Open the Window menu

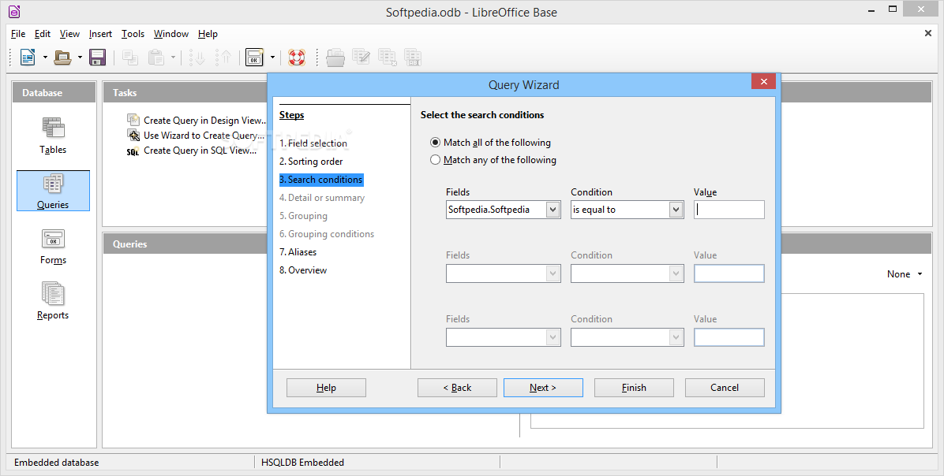coord(171,34)
